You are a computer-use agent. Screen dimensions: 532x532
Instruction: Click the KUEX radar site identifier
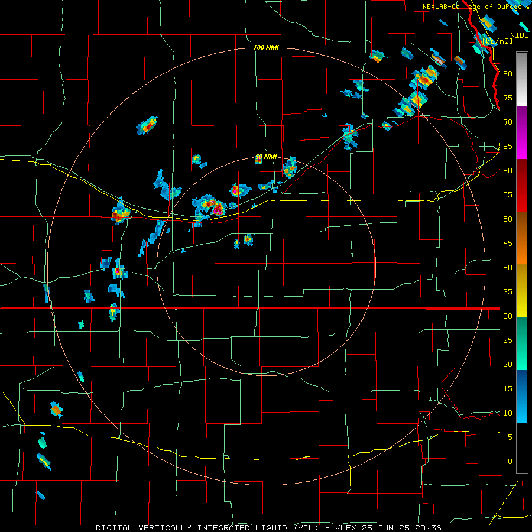coord(347,528)
